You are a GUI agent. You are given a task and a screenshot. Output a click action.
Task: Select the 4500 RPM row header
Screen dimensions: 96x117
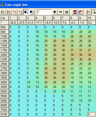click(x=4, y=87)
